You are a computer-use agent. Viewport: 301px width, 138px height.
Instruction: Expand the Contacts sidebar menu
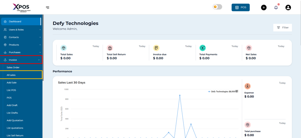21,37
